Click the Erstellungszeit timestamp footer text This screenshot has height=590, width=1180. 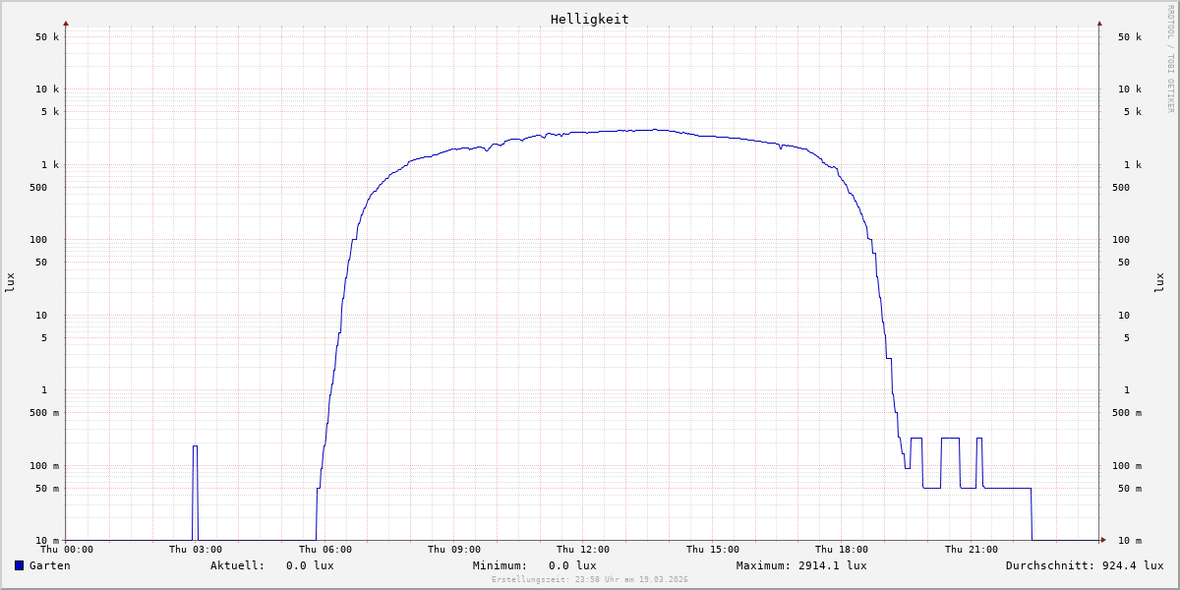click(590, 580)
